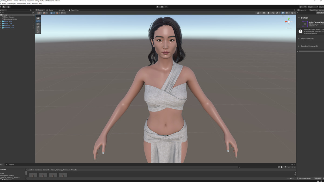The image size is (324, 182).
Task: Open the Console tab
Action: (x=10, y=164)
